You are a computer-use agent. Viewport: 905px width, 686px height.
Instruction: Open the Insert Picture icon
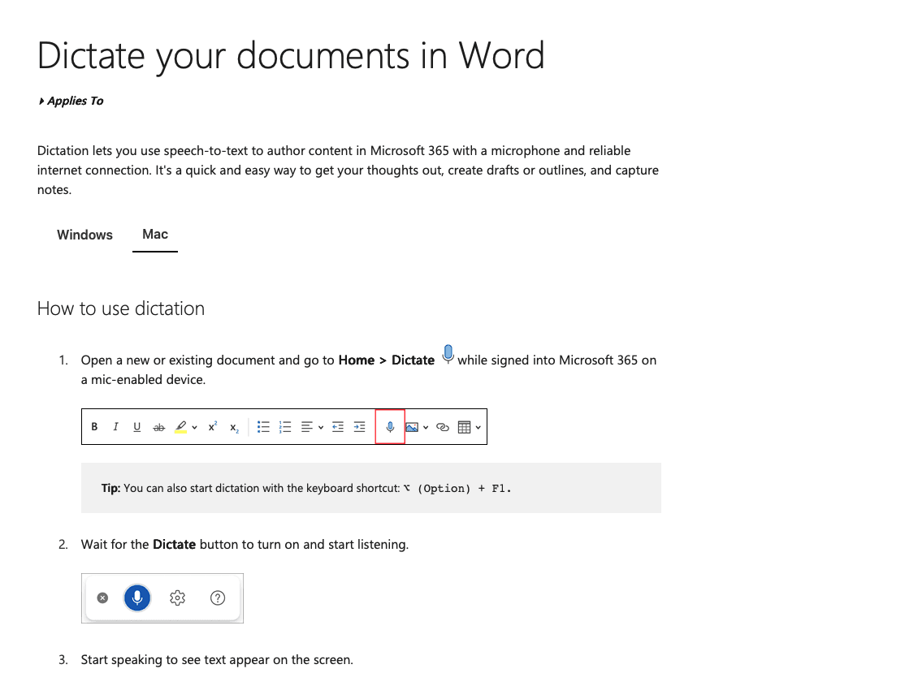point(413,426)
